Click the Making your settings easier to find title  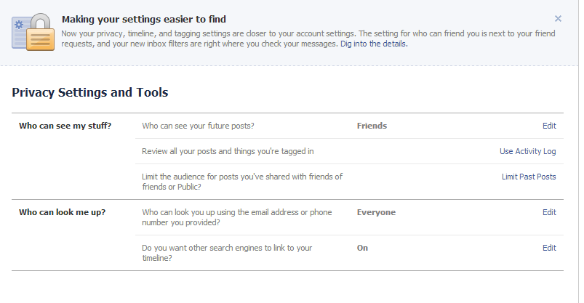point(144,20)
